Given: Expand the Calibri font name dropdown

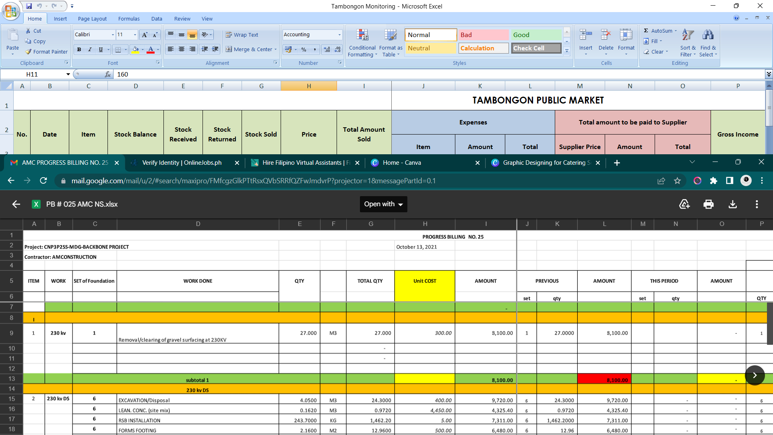Looking at the screenshot, I should [x=113, y=35].
